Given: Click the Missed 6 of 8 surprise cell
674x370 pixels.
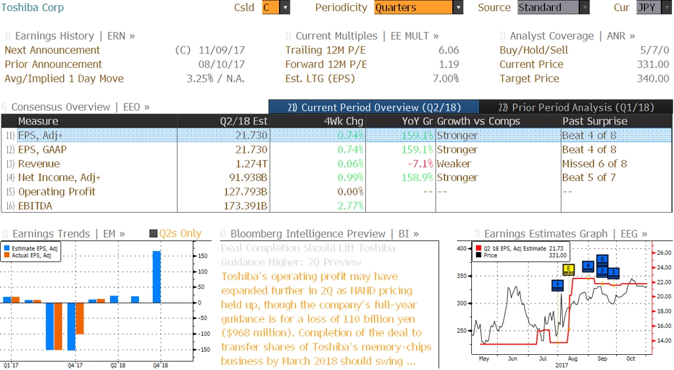Looking at the screenshot, I should (594, 164).
